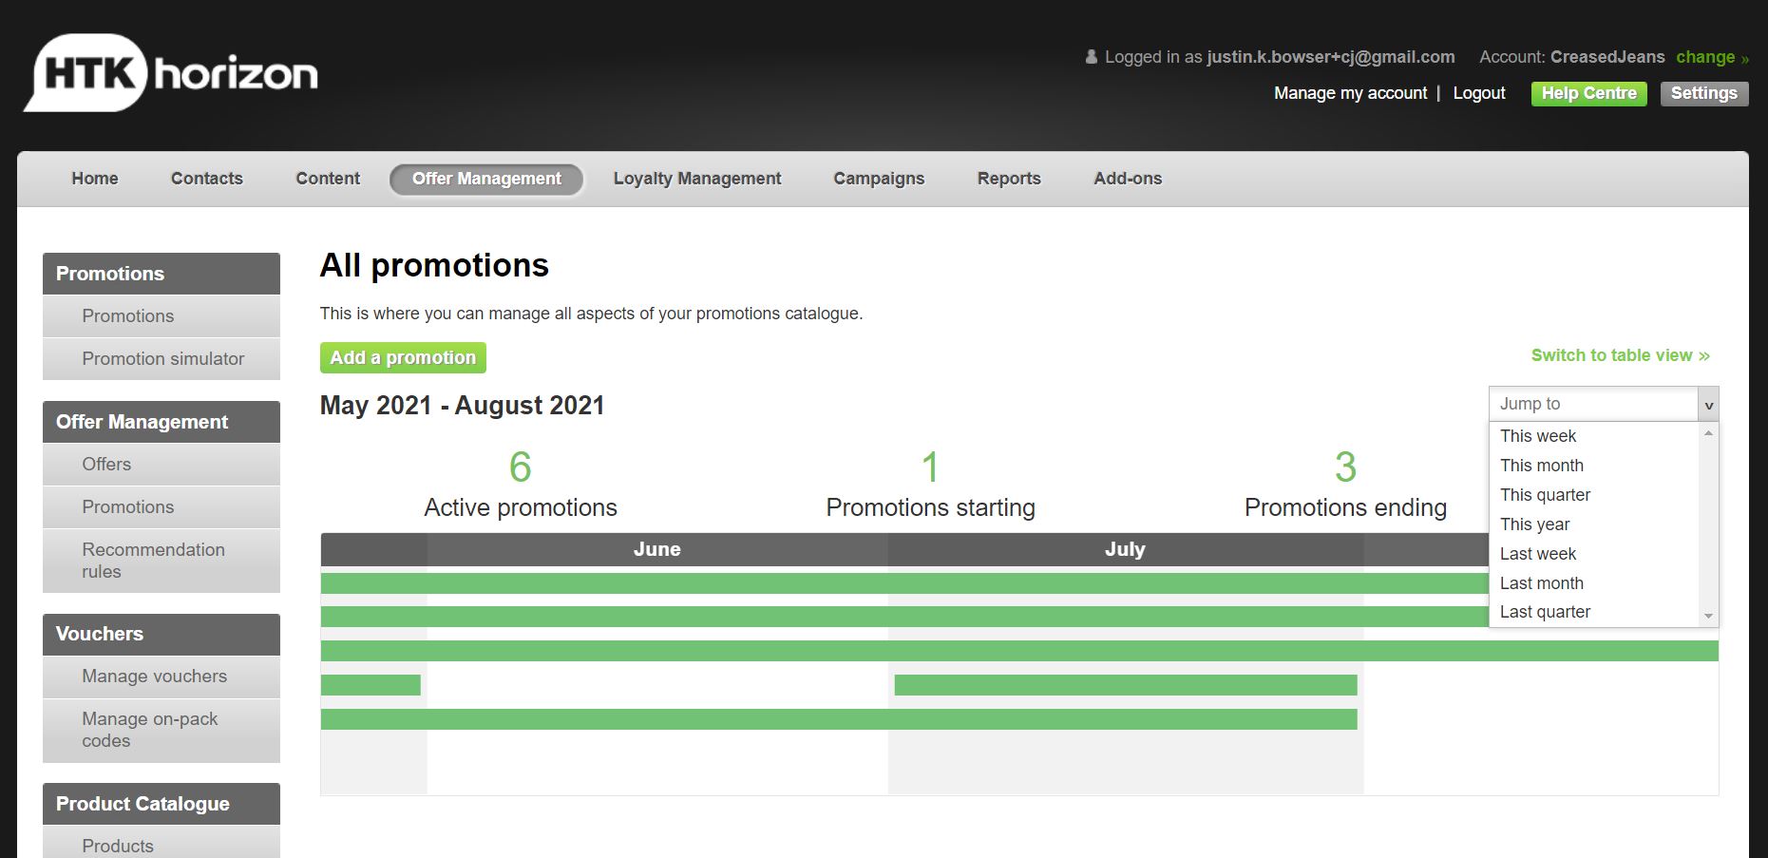The width and height of the screenshot is (1768, 858).
Task: Click the bottom promotion bar ending in July
Action: click(x=839, y=719)
